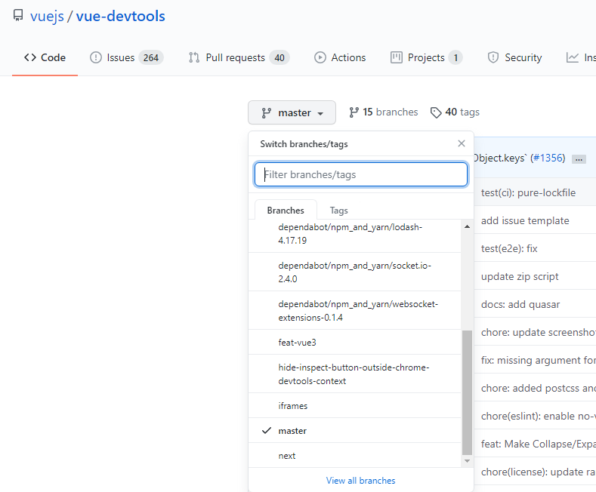This screenshot has width=596, height=492.
Task: Open the vue-devtools repository link
Action: (121, 17)
